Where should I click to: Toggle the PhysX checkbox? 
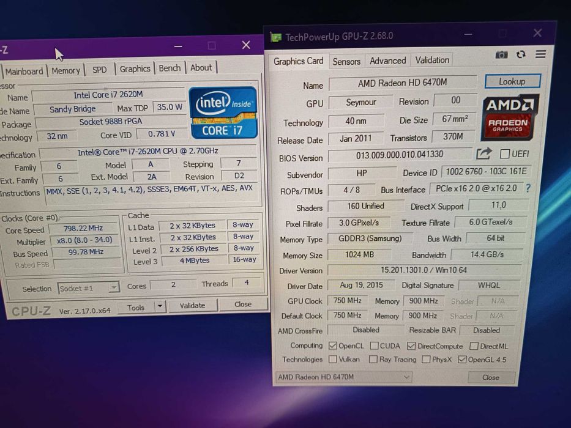click(x=426, y=360)
